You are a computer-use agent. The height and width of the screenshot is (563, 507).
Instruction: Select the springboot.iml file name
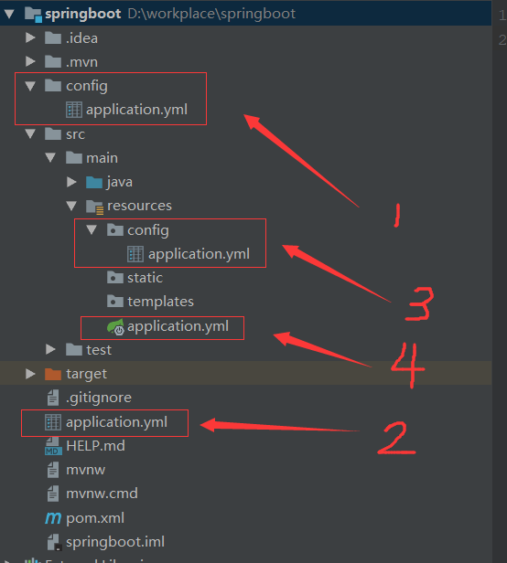pos(115,542)
